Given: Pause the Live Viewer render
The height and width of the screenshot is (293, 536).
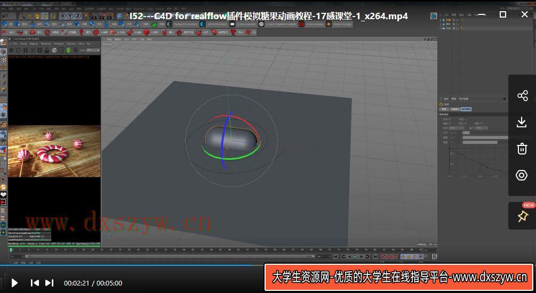Looking at the screenshot, I should [x=25, y=50].
